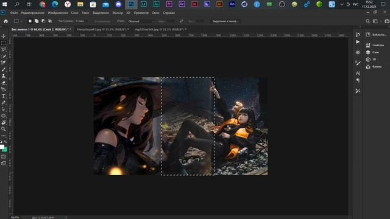Click the green background color swatch

point(5,150)
